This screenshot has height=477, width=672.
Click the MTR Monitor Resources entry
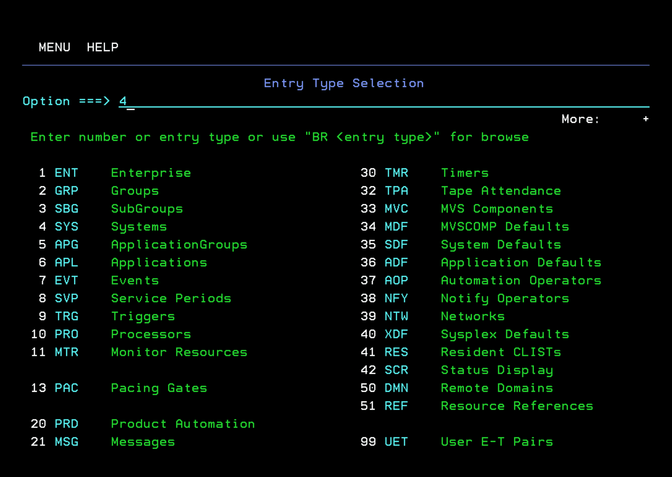pyautogui.click(x=66, y=352)
